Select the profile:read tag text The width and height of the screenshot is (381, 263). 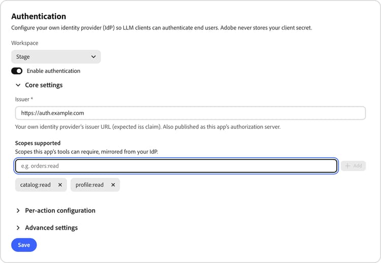(89, 184)
